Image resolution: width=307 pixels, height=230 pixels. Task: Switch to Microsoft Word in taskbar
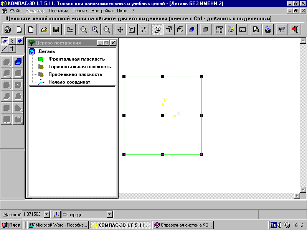[x=58, y=225]
